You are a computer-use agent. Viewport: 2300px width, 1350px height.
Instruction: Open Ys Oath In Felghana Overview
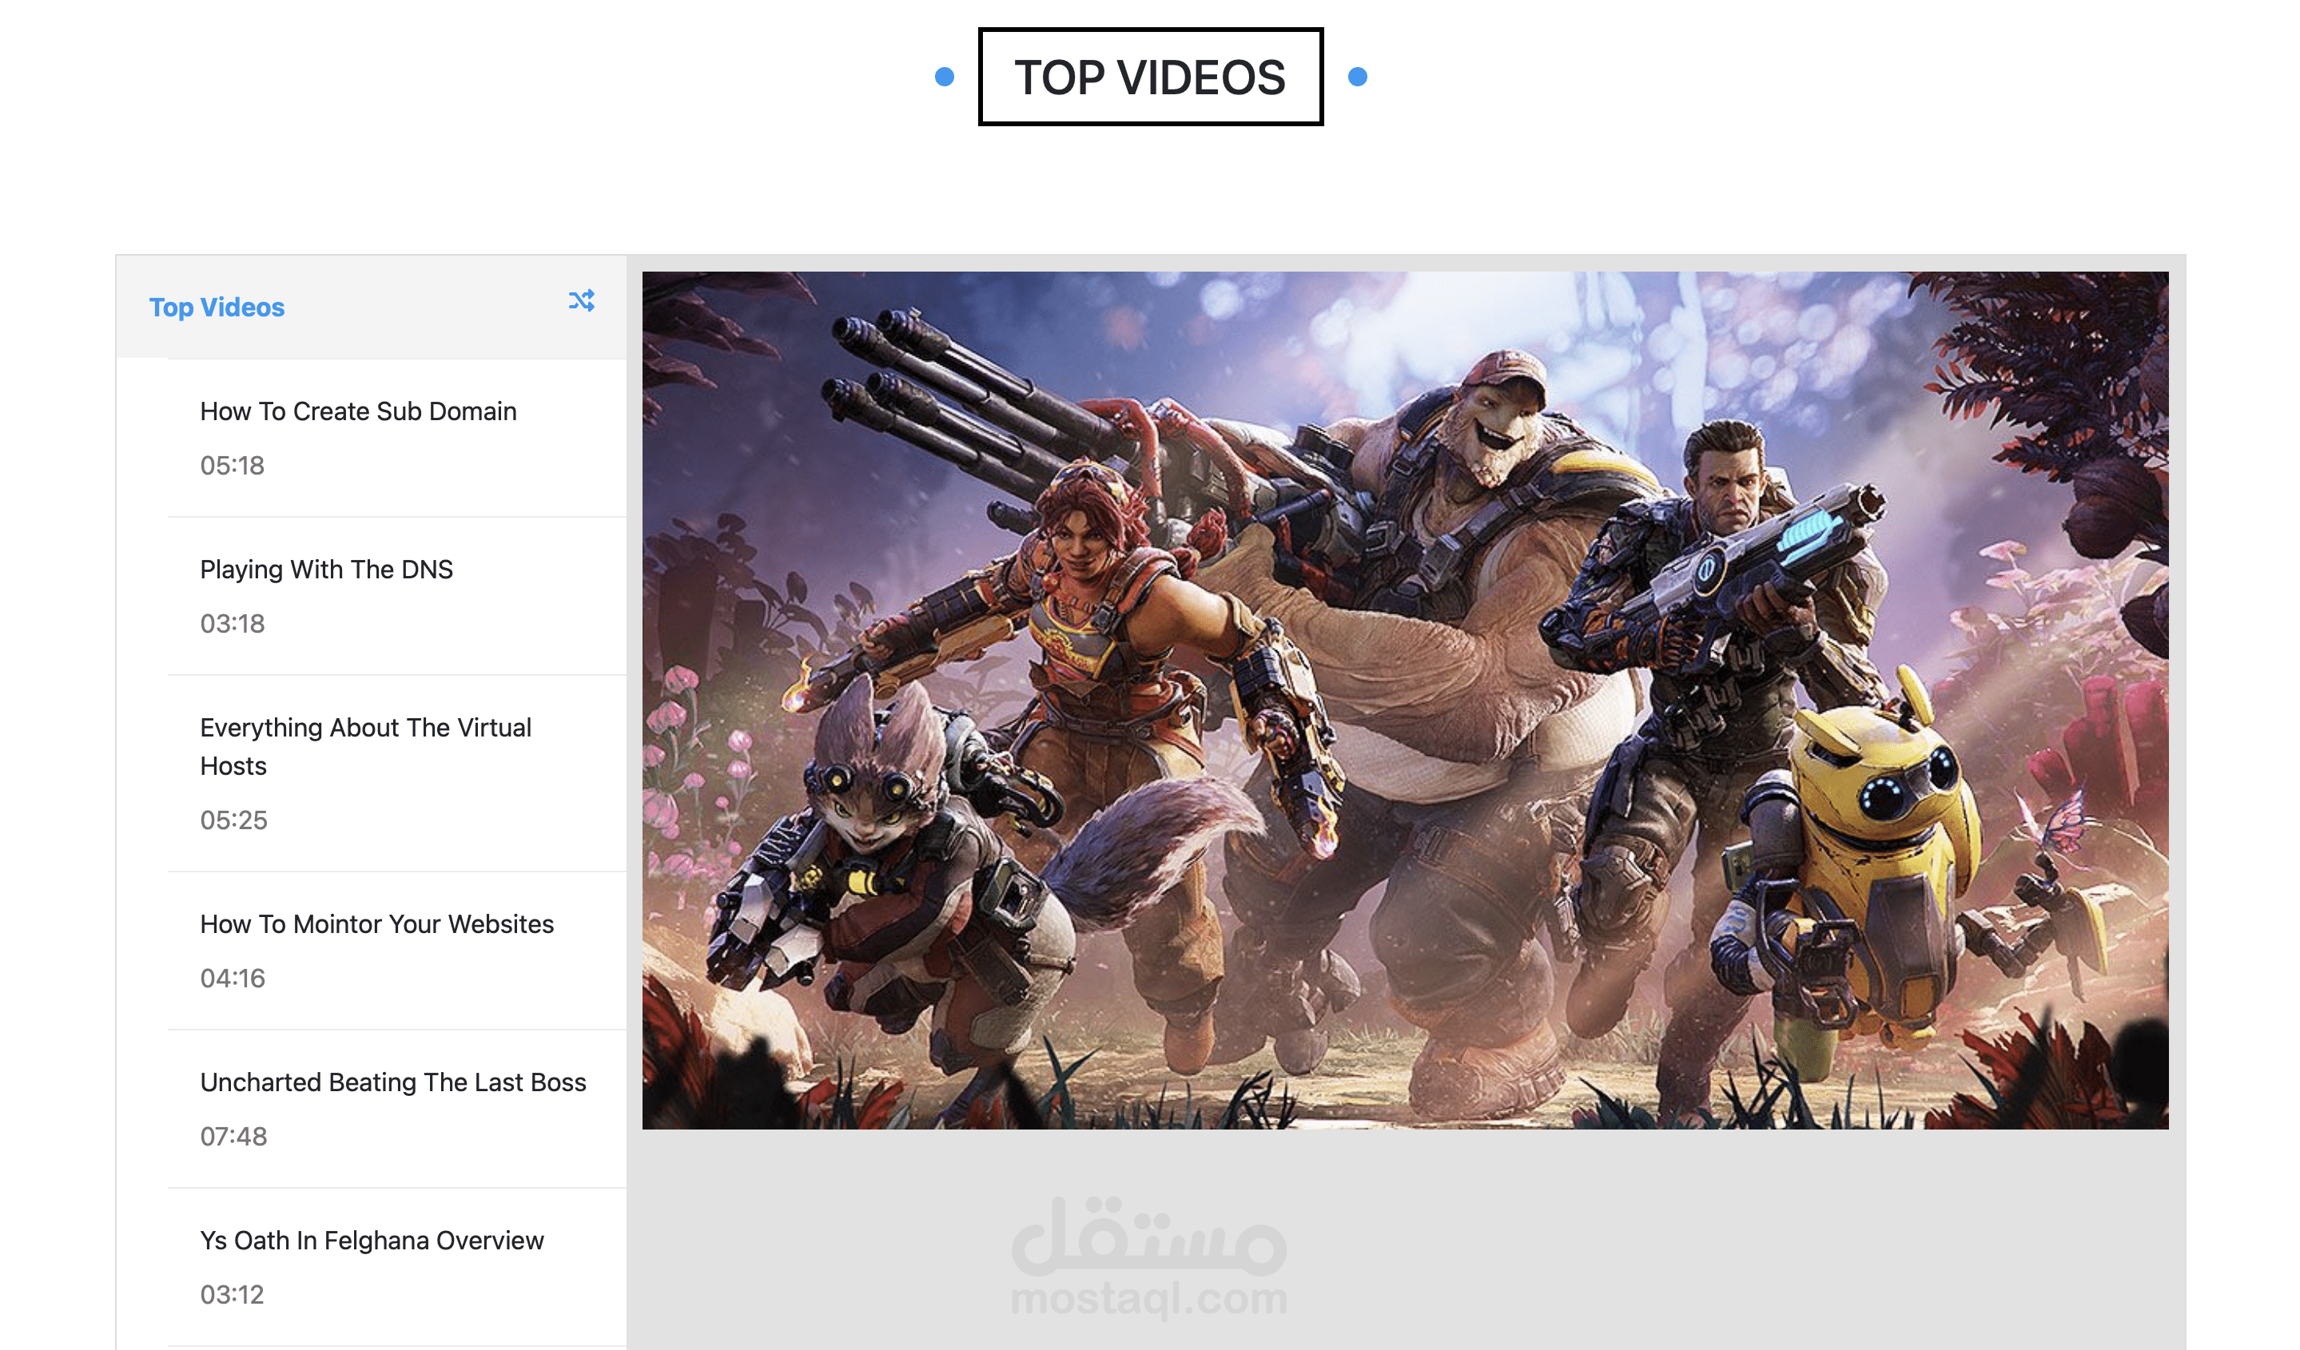pyautogui.click(x=372, y=1241)
